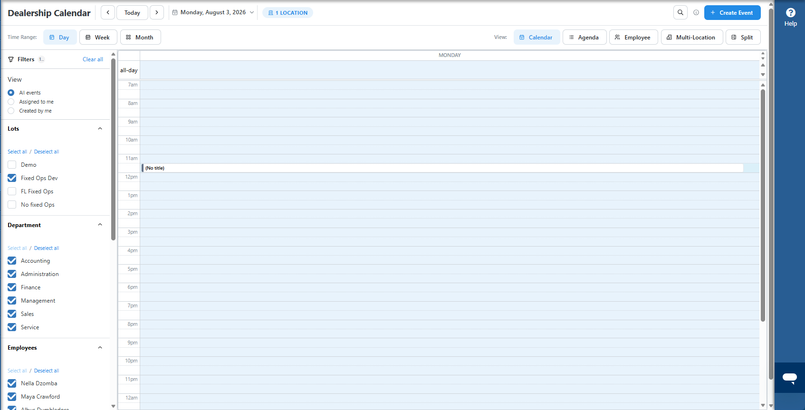Image resolution: width=805 pixels, height=410 pixels.
Task: Select the Agenda view
Action: 585,37
